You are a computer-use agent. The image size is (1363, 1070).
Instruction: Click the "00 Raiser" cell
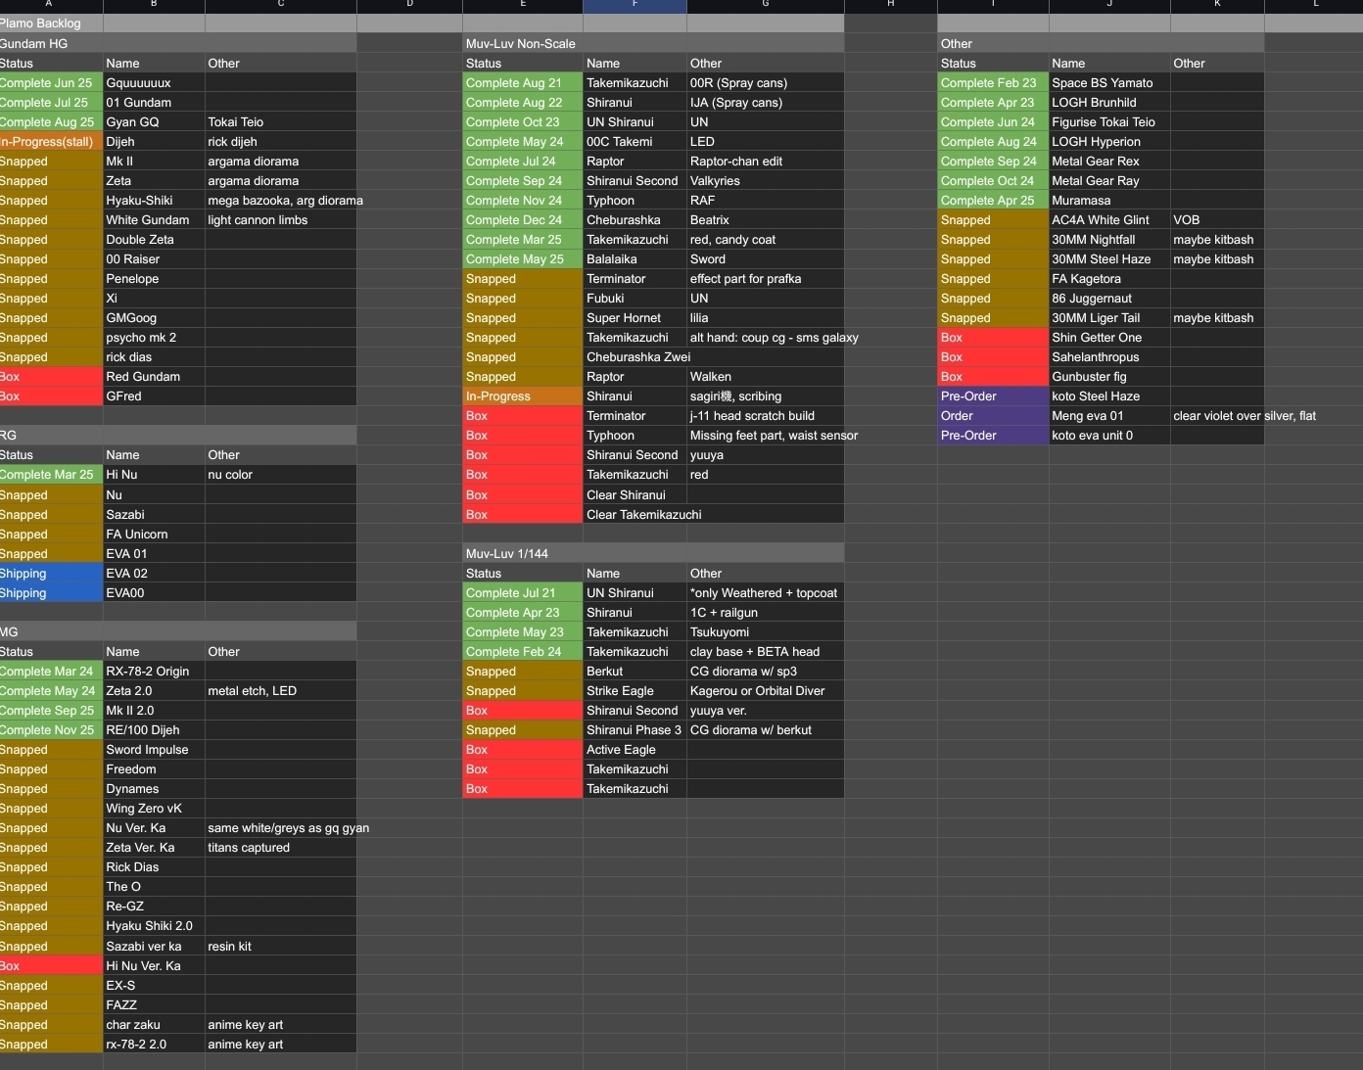coord(154,259)
